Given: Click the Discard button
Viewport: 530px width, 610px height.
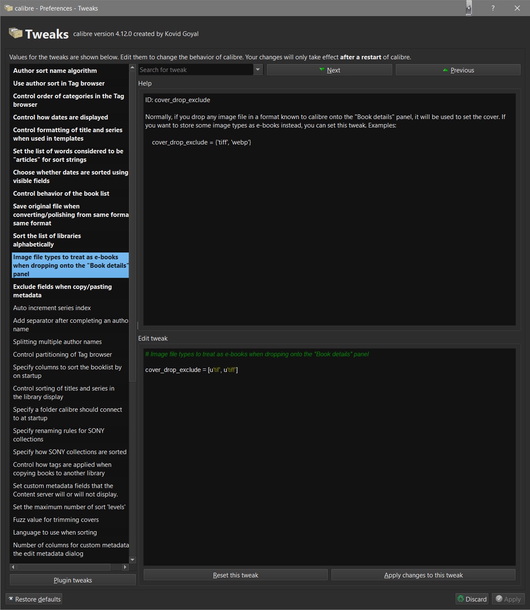Looking at the screenshot, I should tap(472, 599).
